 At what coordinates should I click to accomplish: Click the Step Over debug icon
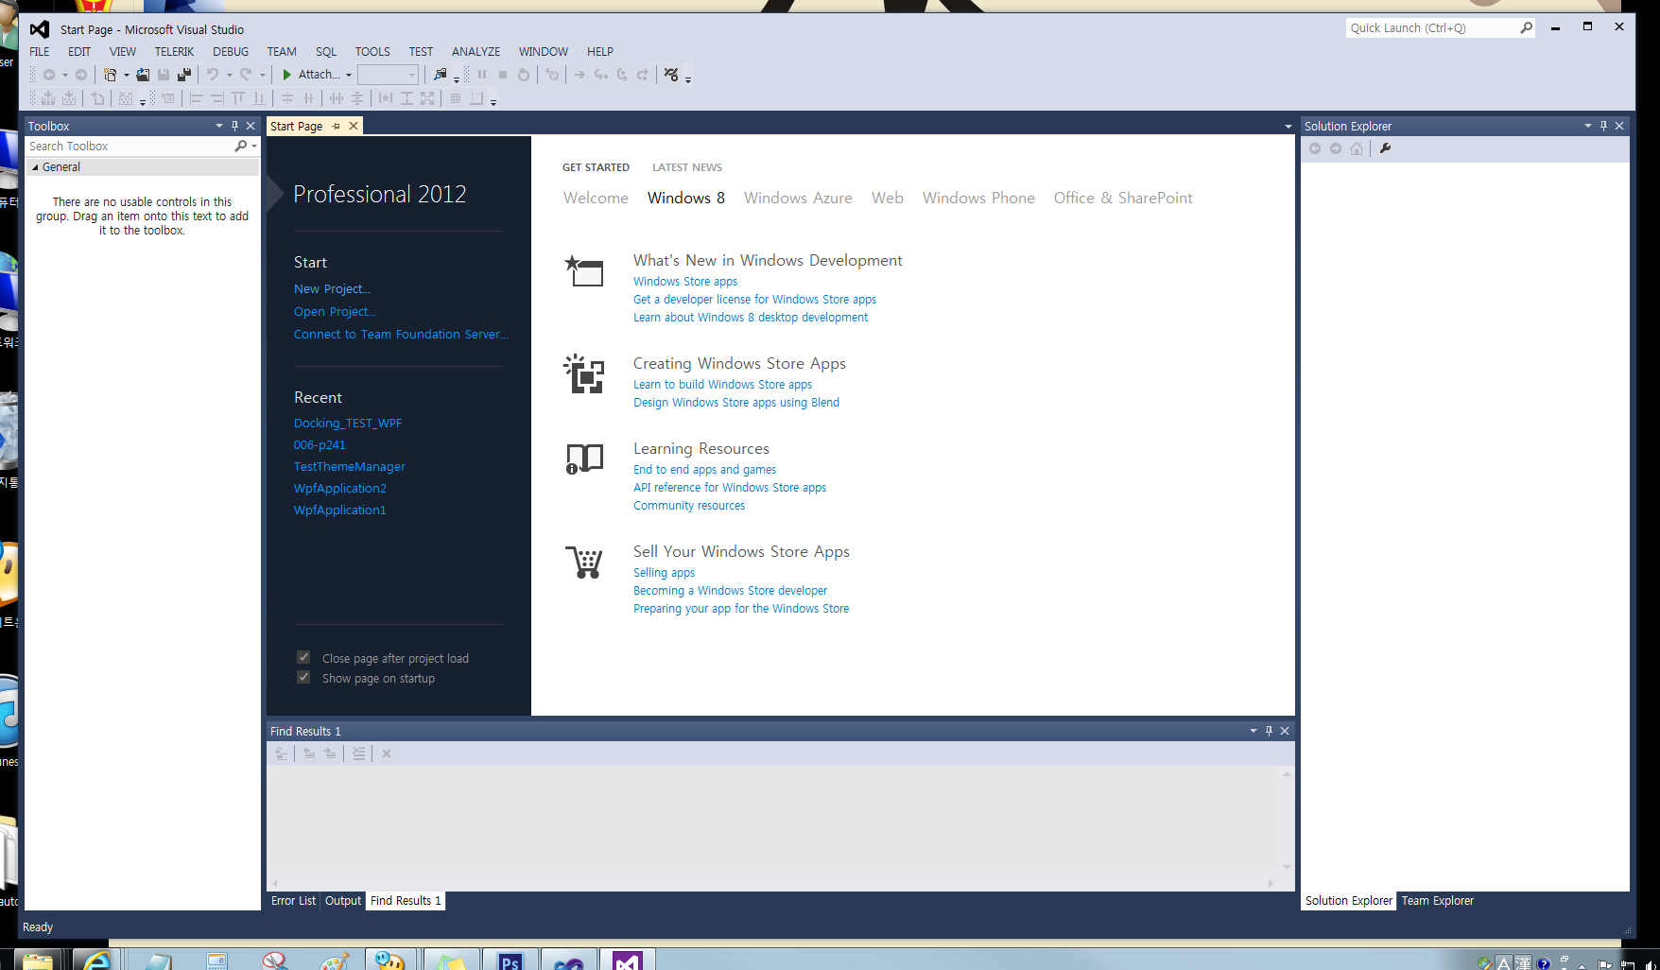pos(622,75)
